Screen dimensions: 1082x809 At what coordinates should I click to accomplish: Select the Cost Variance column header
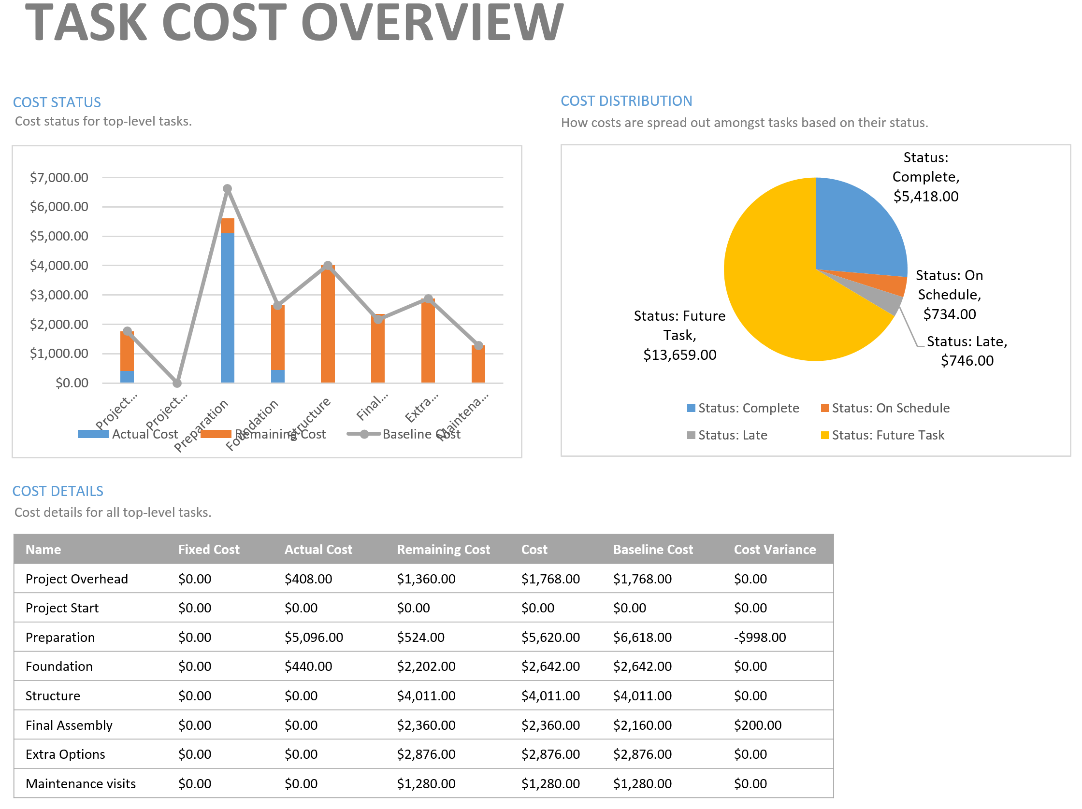pos(774,549)
